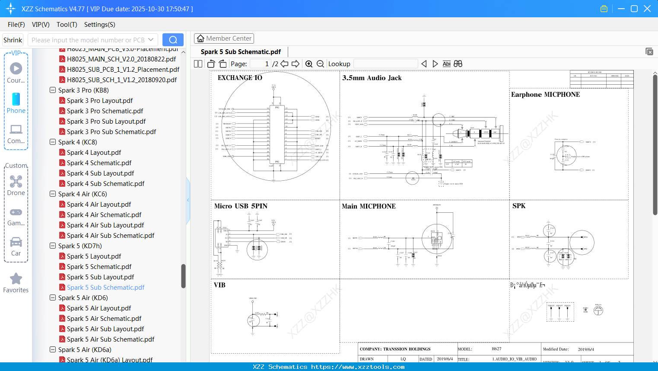Open the Tool(T) menu

(67, 25)
